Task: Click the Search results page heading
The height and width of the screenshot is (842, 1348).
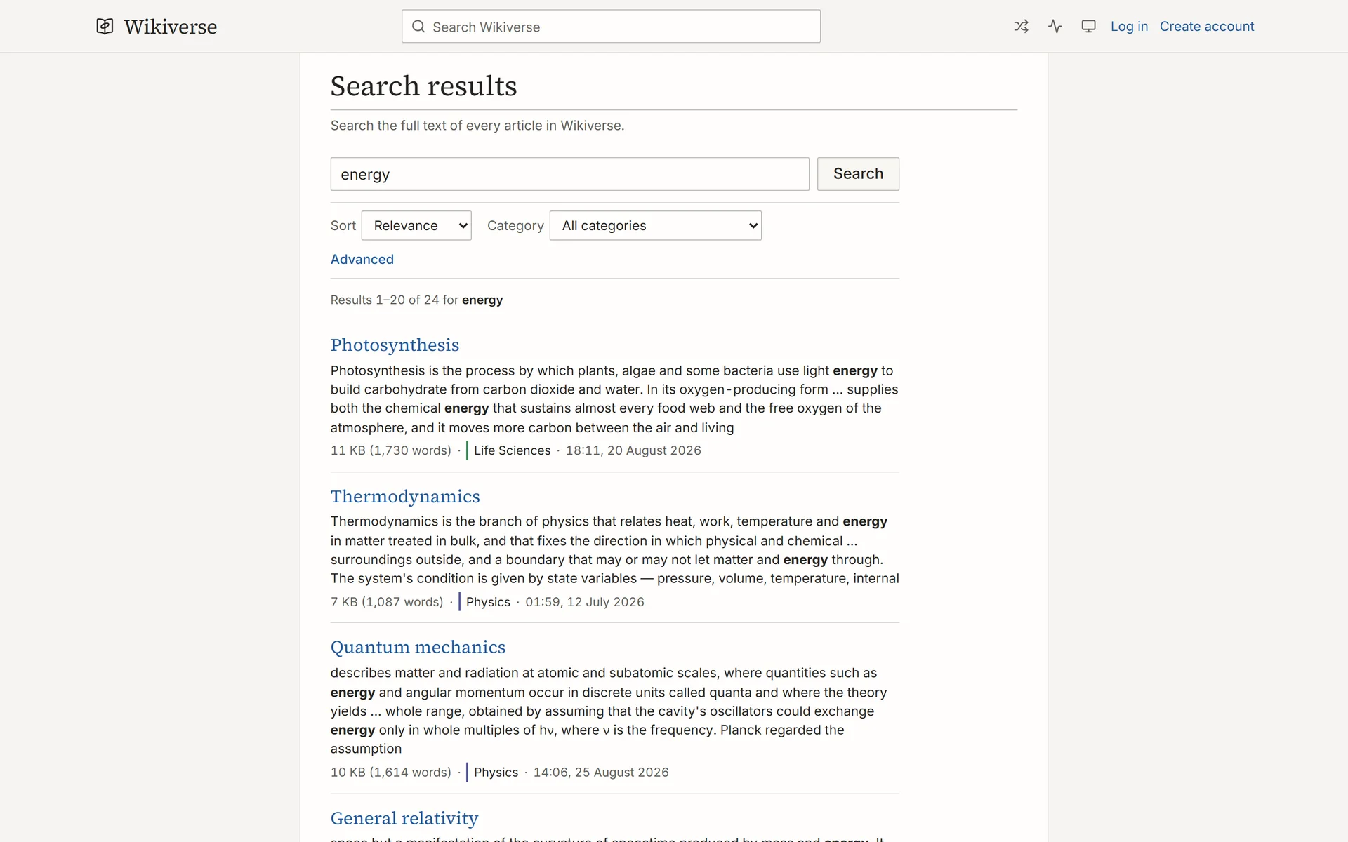Action: [x=423, y=86]
